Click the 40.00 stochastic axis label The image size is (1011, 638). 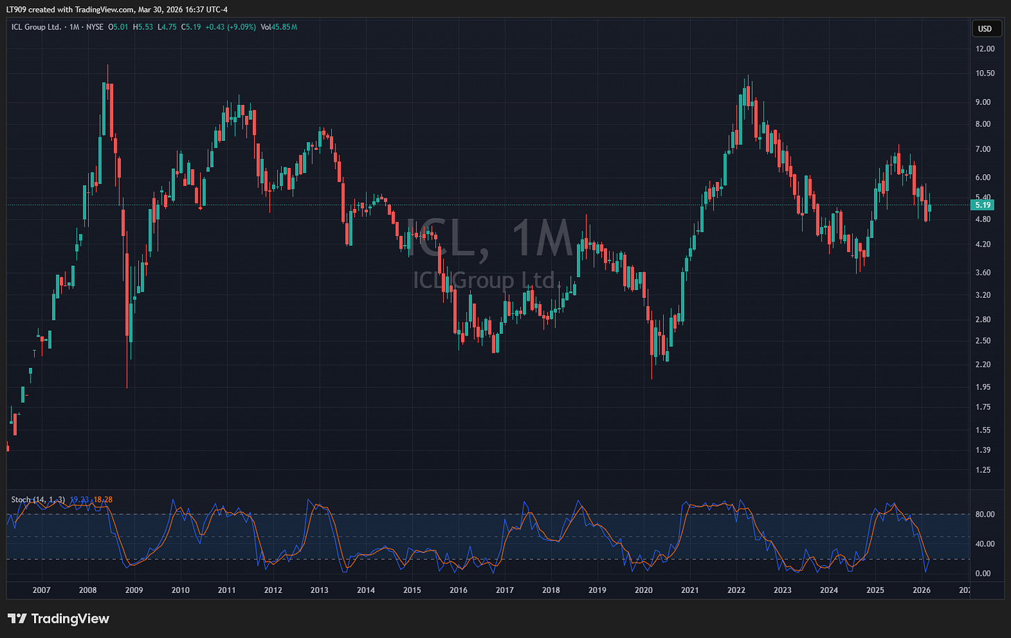[x=985, y=544]
